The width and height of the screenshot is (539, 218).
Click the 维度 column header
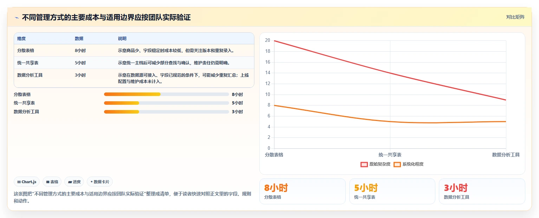coord(21,39)
